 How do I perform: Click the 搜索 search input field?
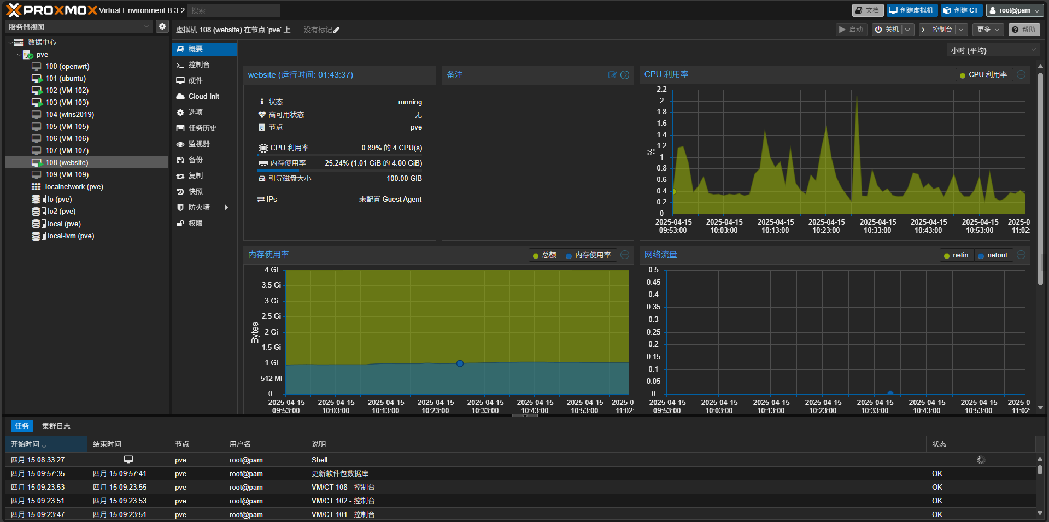pyautogui.click(x=234, y=10)
